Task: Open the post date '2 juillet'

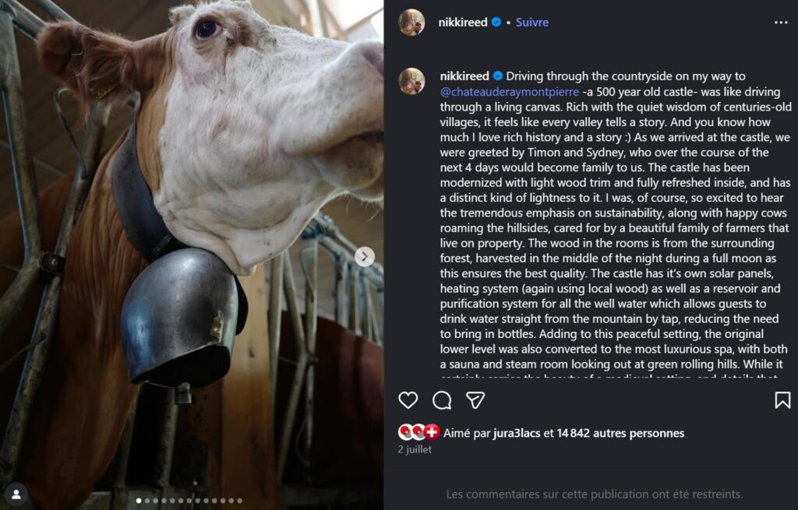Action: [x=415, y=449]
